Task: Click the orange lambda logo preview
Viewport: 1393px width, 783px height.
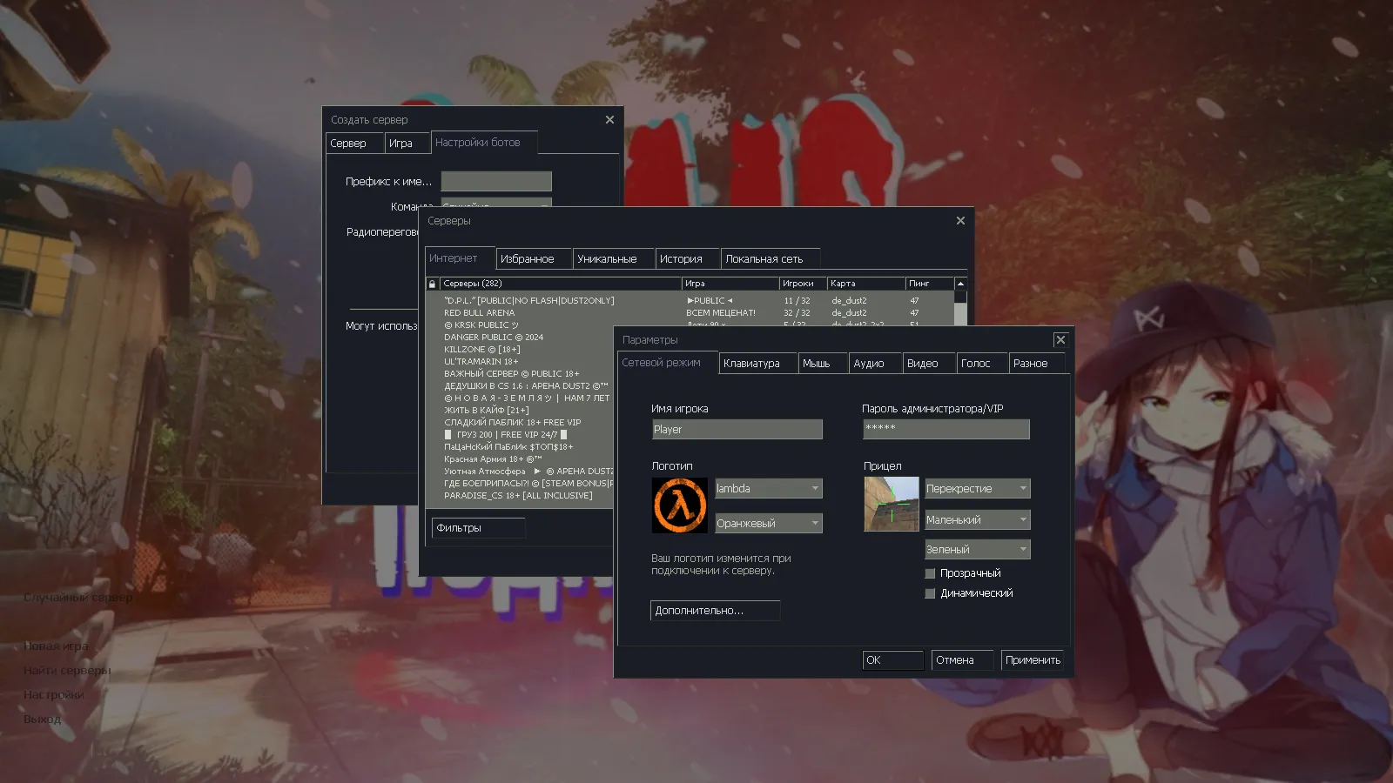Action: tap(680, 505)
